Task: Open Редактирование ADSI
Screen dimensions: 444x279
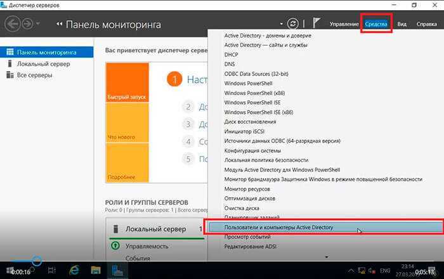Action: pyautogui.click(x=250, y=247)
